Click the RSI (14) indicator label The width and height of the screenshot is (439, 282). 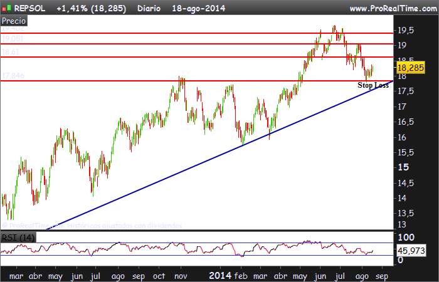coord(18,238)
